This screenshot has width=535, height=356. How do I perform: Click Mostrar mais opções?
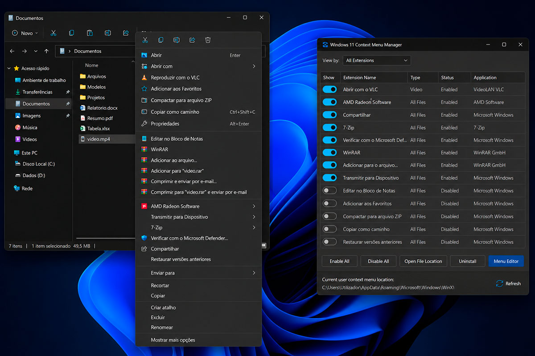click(198, 340)
